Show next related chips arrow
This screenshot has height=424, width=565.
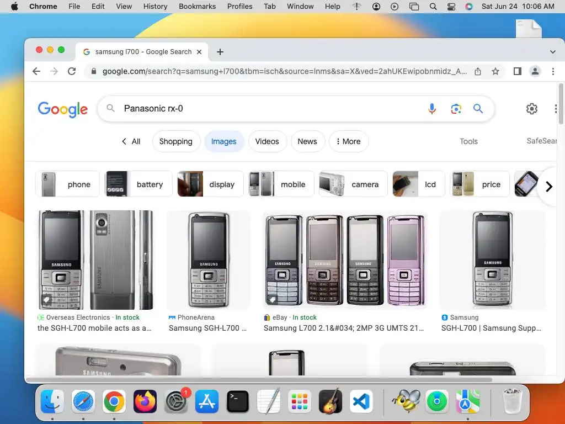[549, 187]
